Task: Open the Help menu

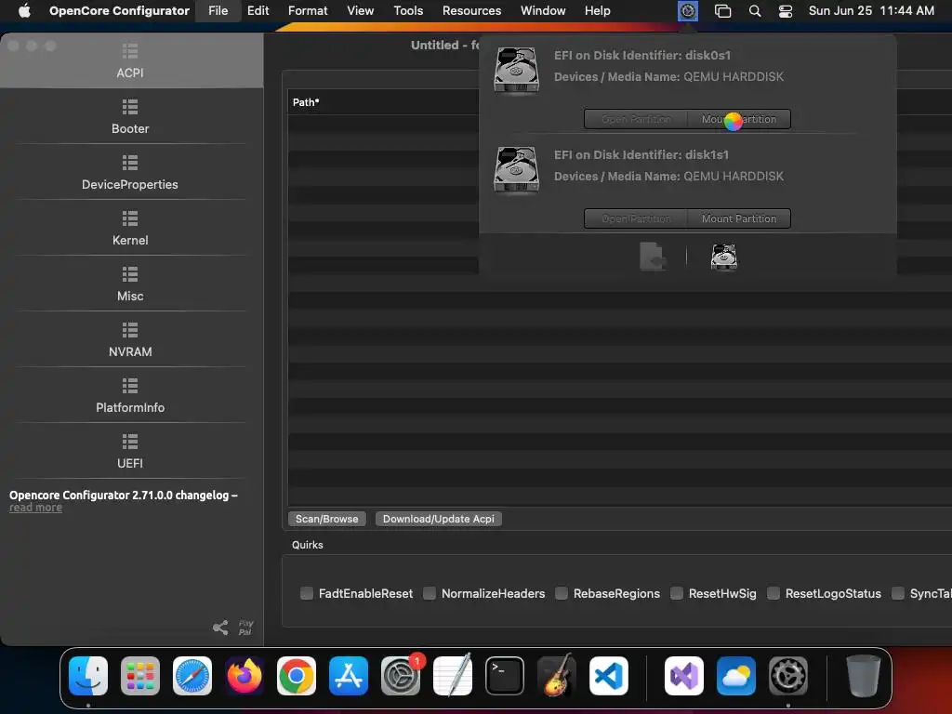Action: click(x=598, y=11)
